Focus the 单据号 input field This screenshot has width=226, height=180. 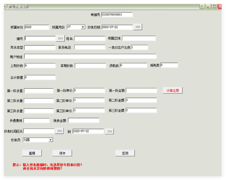pyautogui.click(x=116, y=15)
